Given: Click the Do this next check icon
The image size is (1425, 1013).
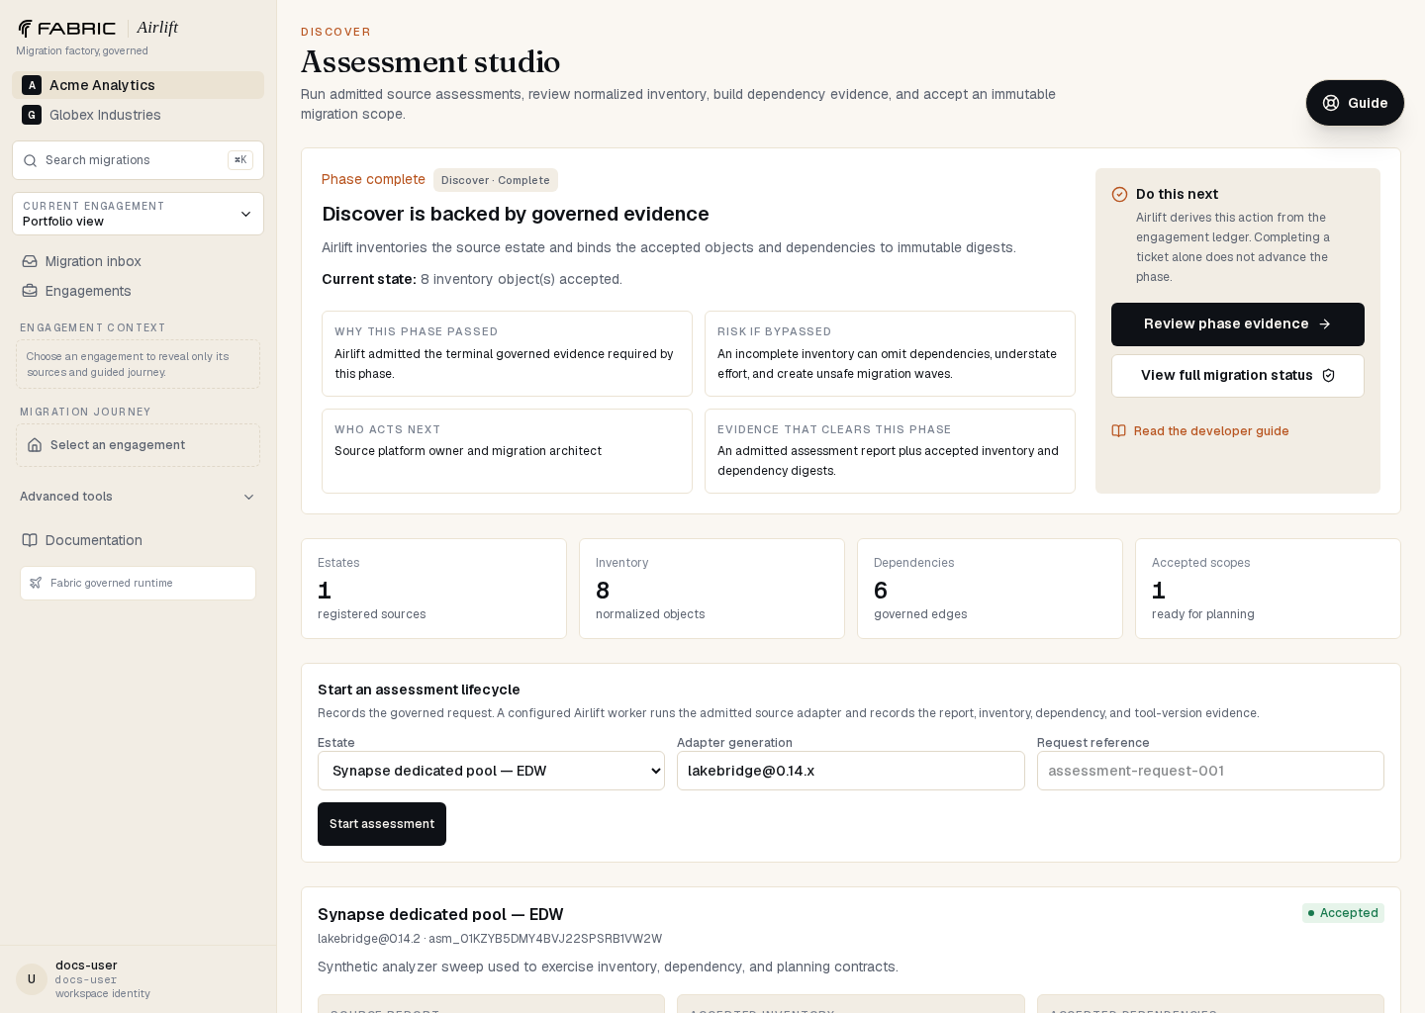Looking at the screenshot, I should [1119, 195].
